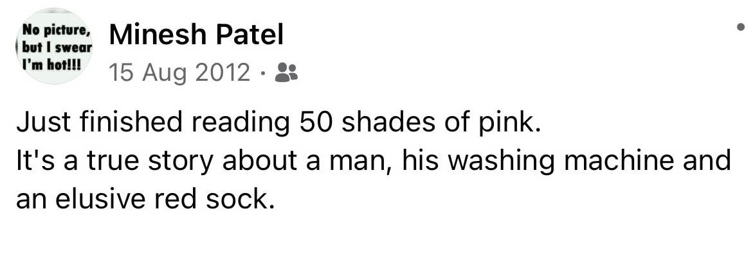Open the post options dots menu
Screen dimensions: 746x261
pyautogui.click(x=741, y=27)
